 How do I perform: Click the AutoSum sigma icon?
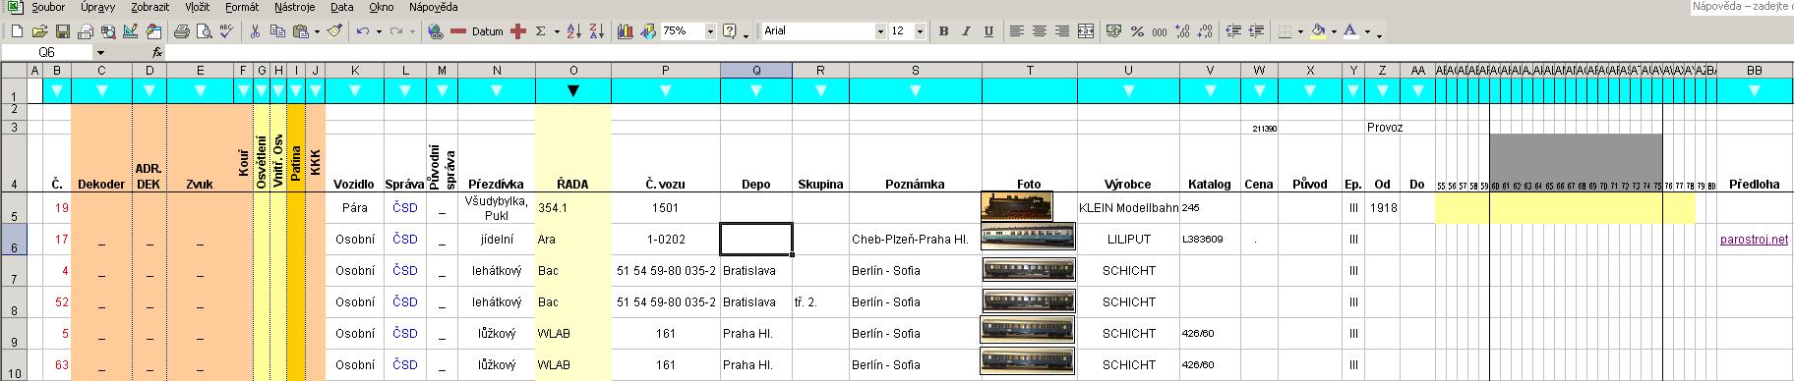click(x=541, y=31)
